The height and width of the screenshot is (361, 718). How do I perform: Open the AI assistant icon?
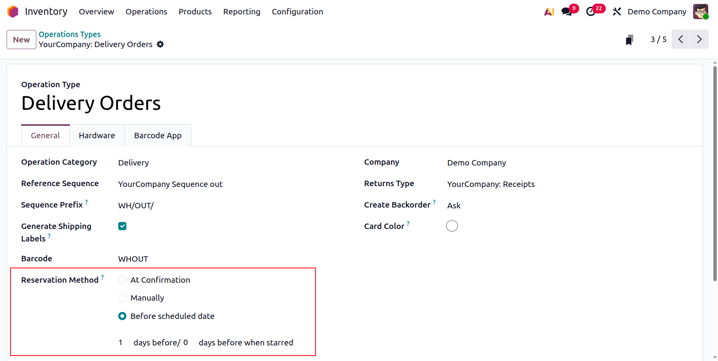point(549,12)
